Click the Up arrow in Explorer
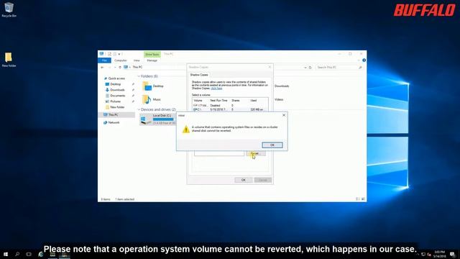 tap(120, 67)
